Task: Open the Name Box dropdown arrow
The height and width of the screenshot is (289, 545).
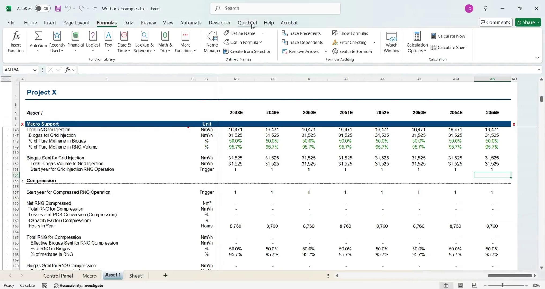Action: 35,70
